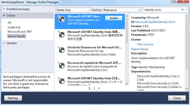The width and height of the screenshot is (190, 105).
Task: Clear the identity.owin search text
Action: click(182, 10)
